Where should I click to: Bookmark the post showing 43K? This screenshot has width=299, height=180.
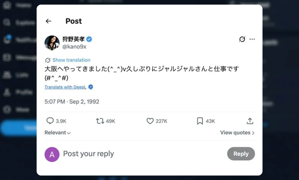point(200,121)
